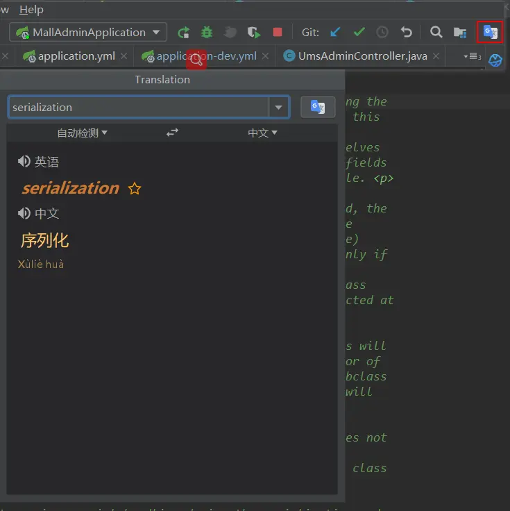The width and height of the screenshot is (510, 511).
Task: Show hidden tabs list dropdown
Action: 473,56
